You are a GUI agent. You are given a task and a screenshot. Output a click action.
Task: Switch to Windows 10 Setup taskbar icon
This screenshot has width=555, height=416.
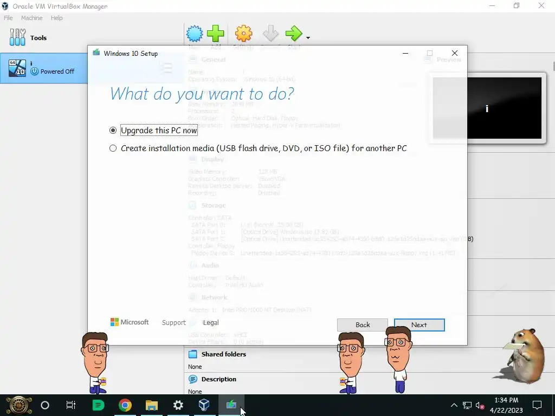pyautogui.click(x=231, y=405)
